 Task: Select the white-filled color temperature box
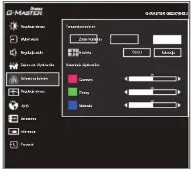(x=167, y=39)
